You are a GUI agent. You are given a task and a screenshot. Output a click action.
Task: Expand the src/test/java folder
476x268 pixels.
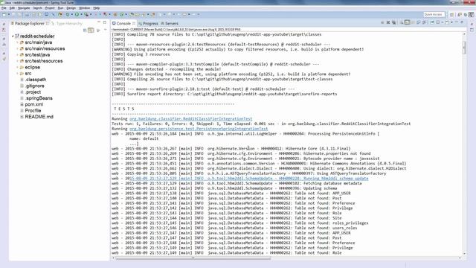pyautogui.click(x=17, y=54)
